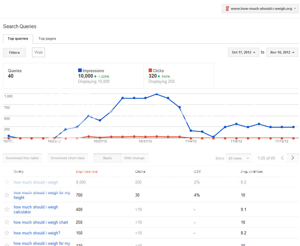This screenshot has width=300, height=246.
Task: Select the With change view toggle
Action: 134,158
